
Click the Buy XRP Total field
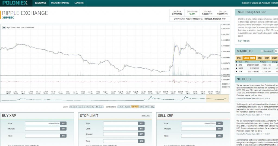pyautogui.click(x=43, y=136)
